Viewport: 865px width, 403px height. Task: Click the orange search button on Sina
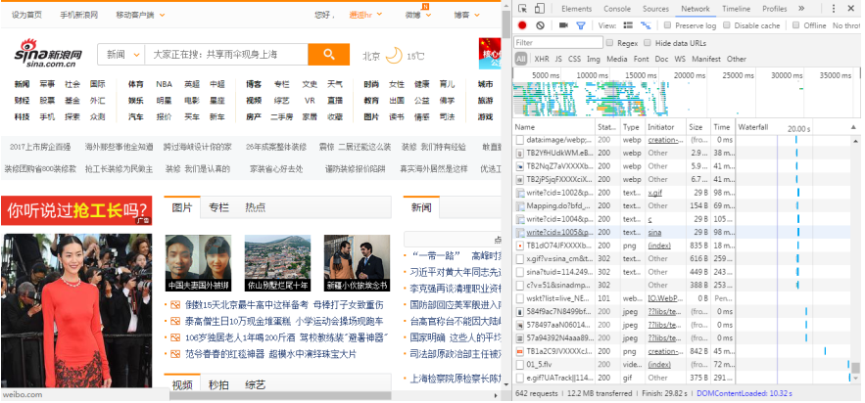point(329,54)
